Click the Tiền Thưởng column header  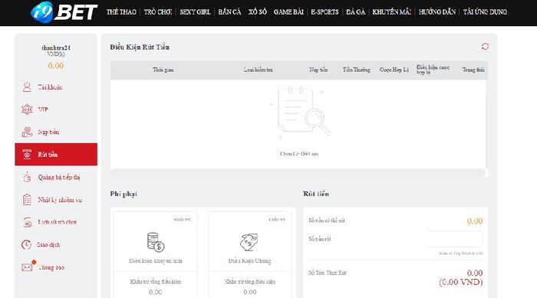coord(357,70)
